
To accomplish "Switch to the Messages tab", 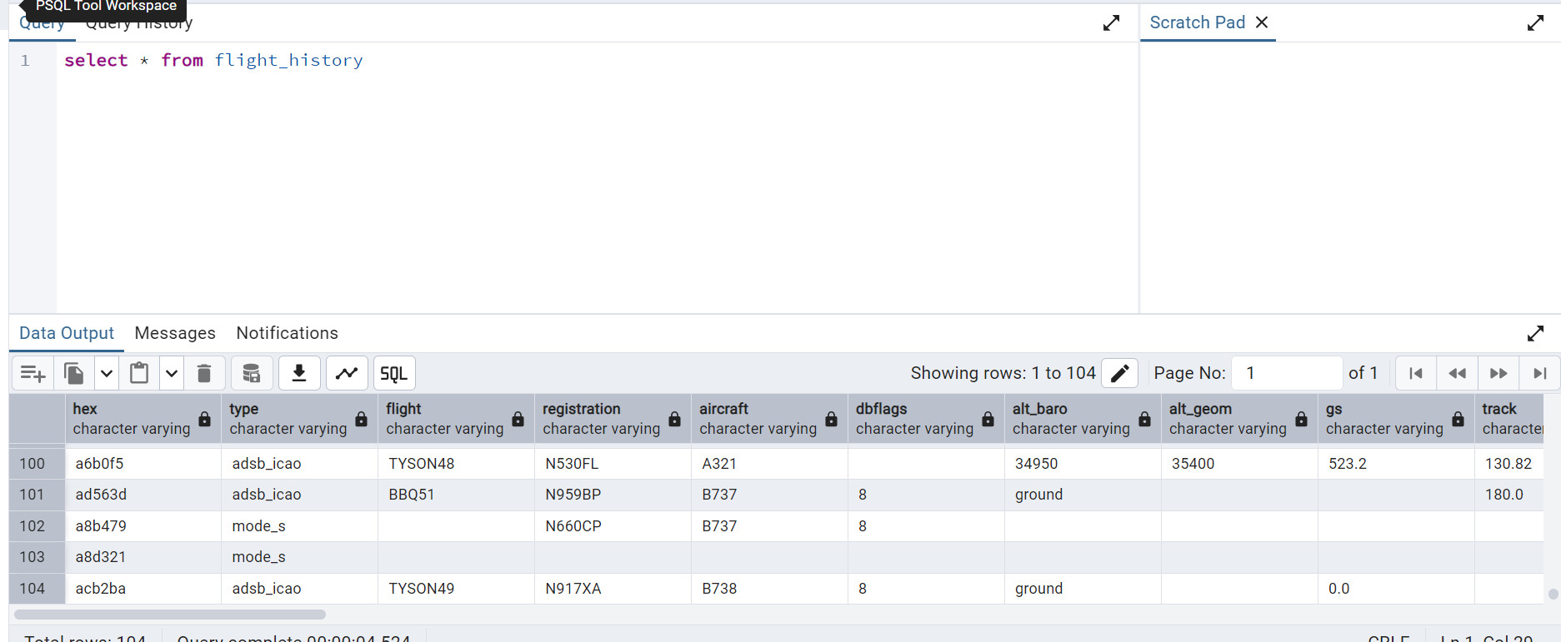I will [175, 333].
